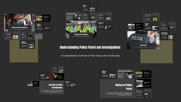Open the silhouetted detectives slide
181x102 pixels.
point(58,77)
